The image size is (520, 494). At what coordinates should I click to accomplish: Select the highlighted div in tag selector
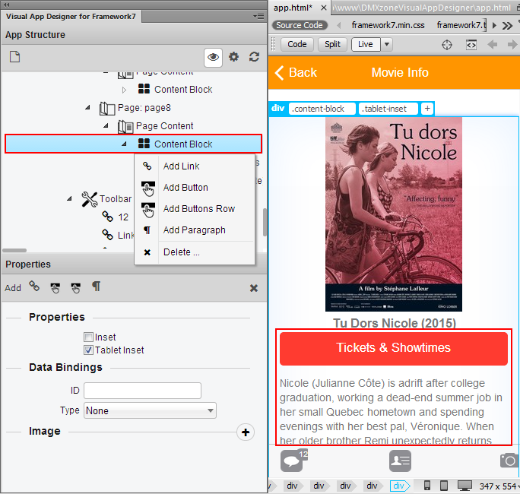399,486
